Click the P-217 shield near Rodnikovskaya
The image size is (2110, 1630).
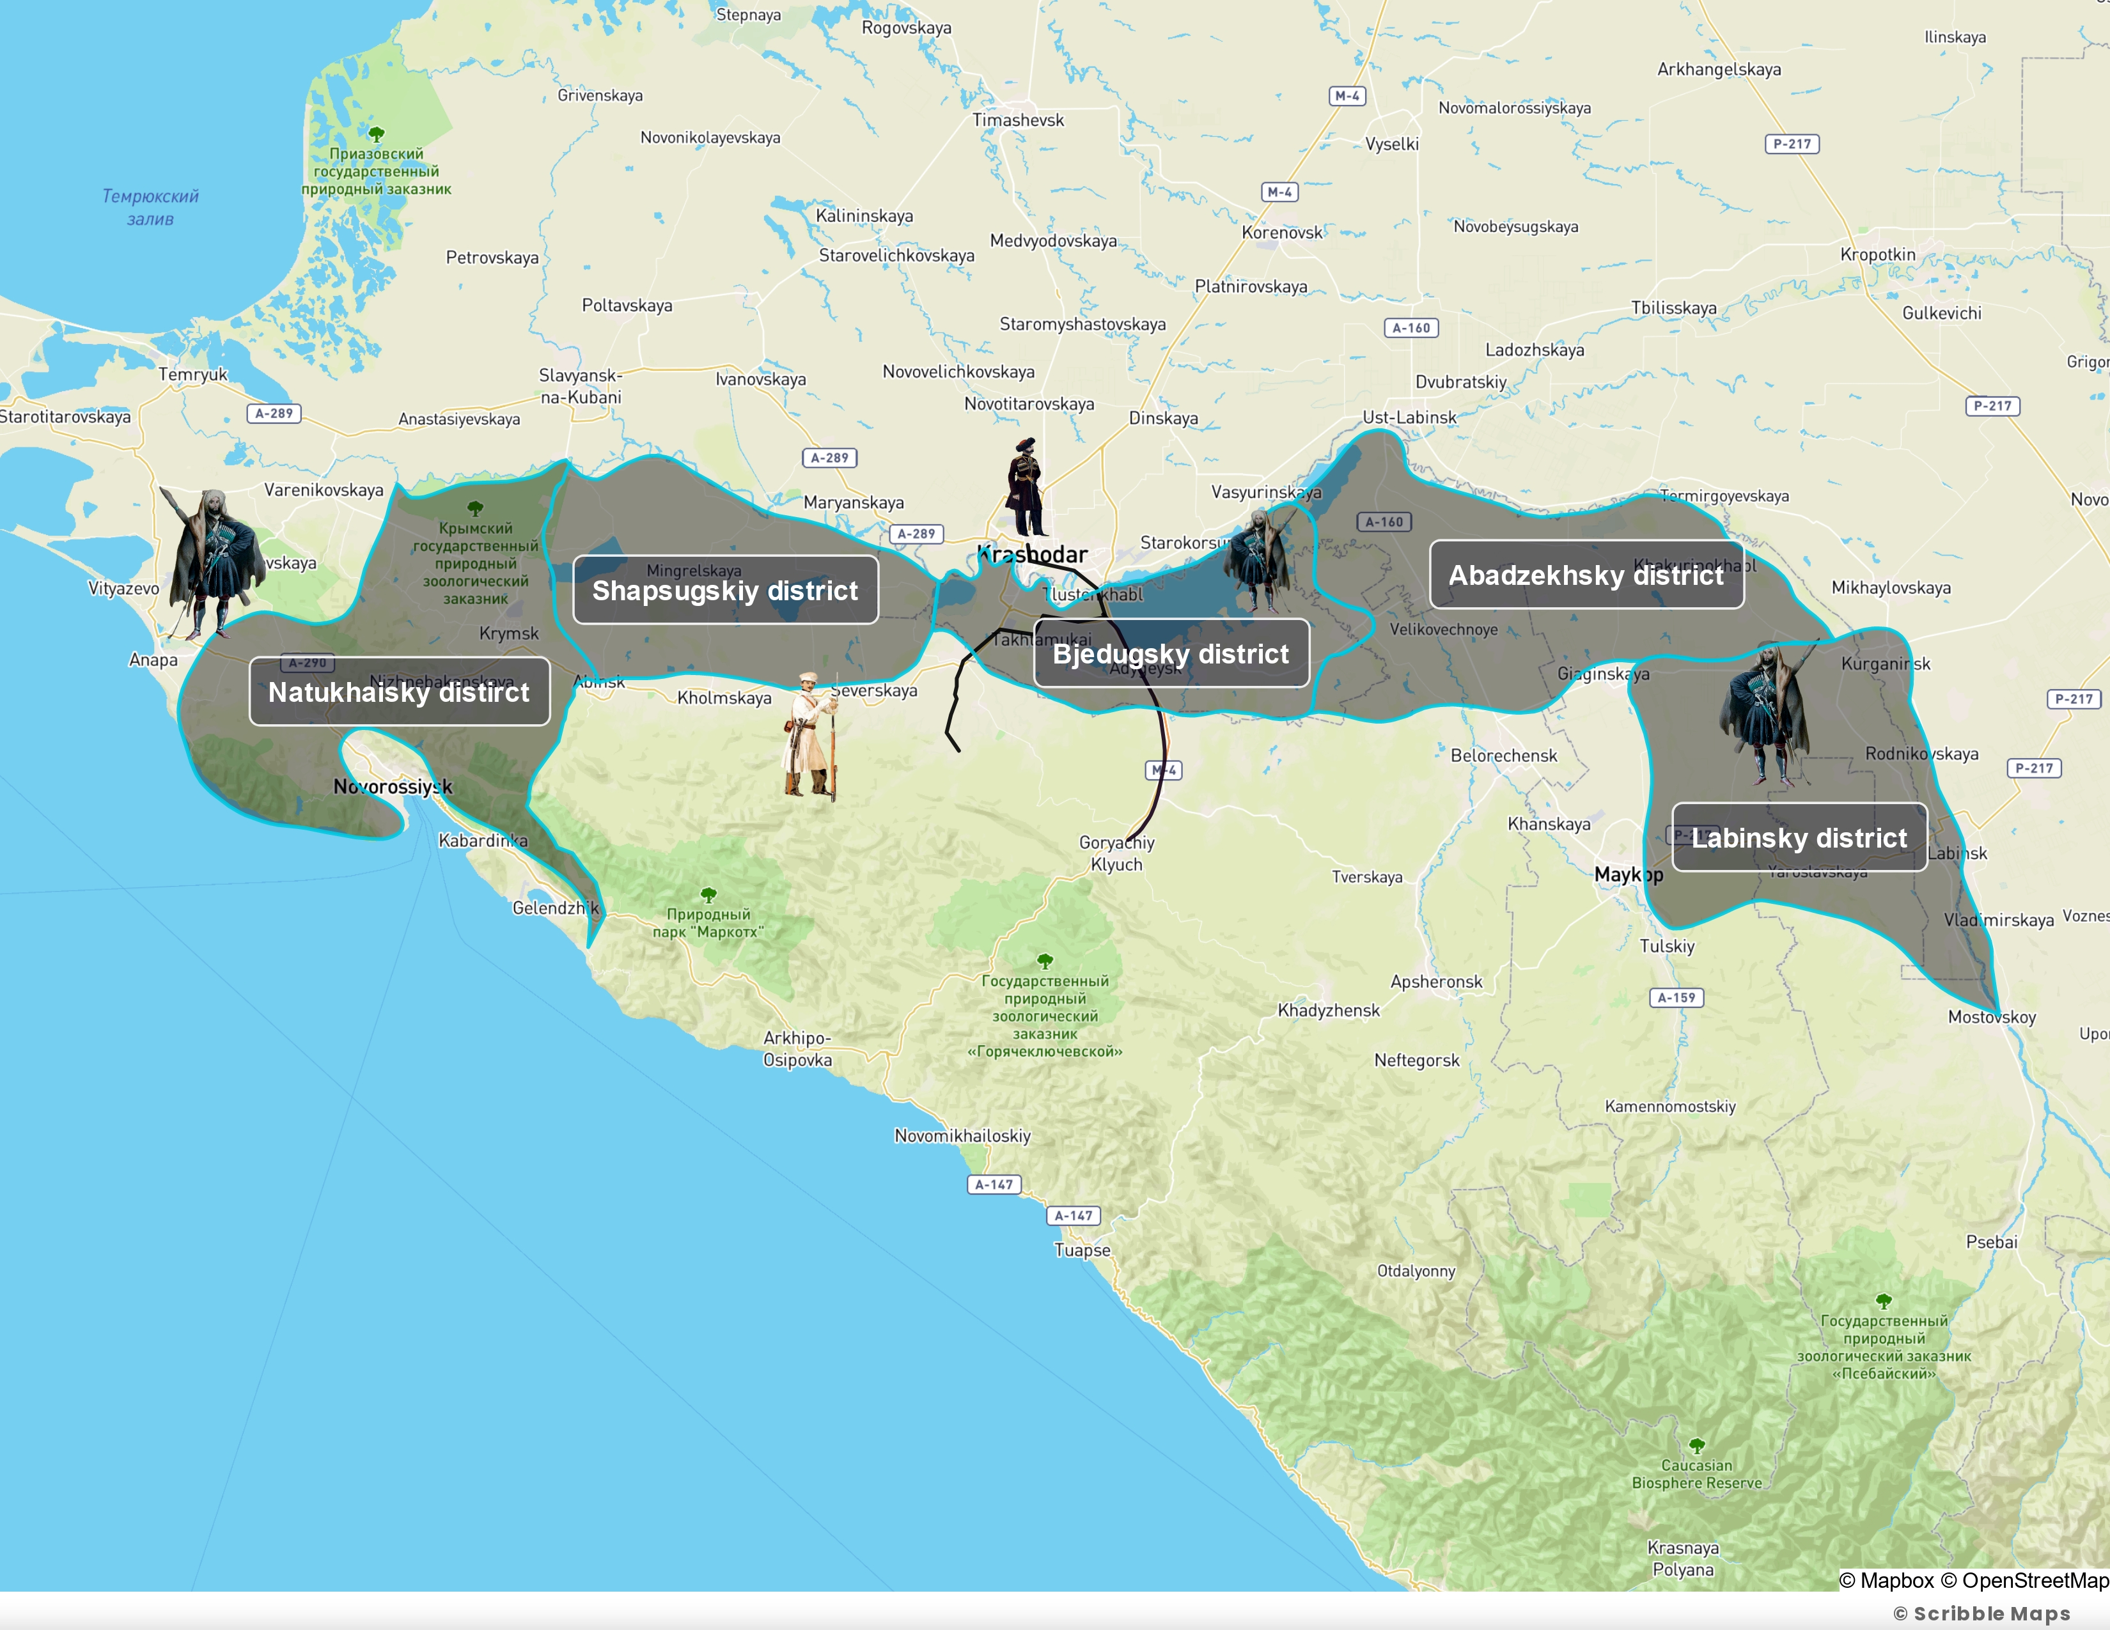(x=2035, y=768)
